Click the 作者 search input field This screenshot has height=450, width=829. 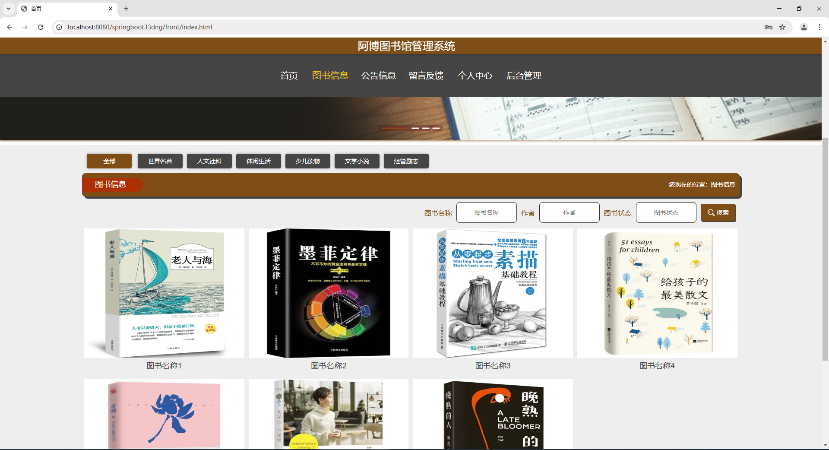pyautogui.click(x=570, y=212)
